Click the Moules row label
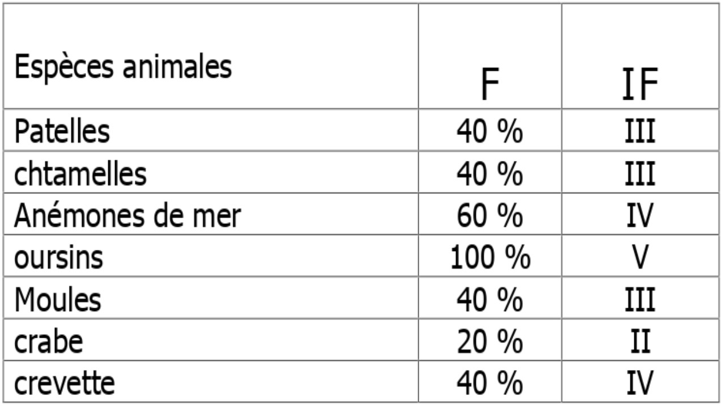 (x=58, y=300)
